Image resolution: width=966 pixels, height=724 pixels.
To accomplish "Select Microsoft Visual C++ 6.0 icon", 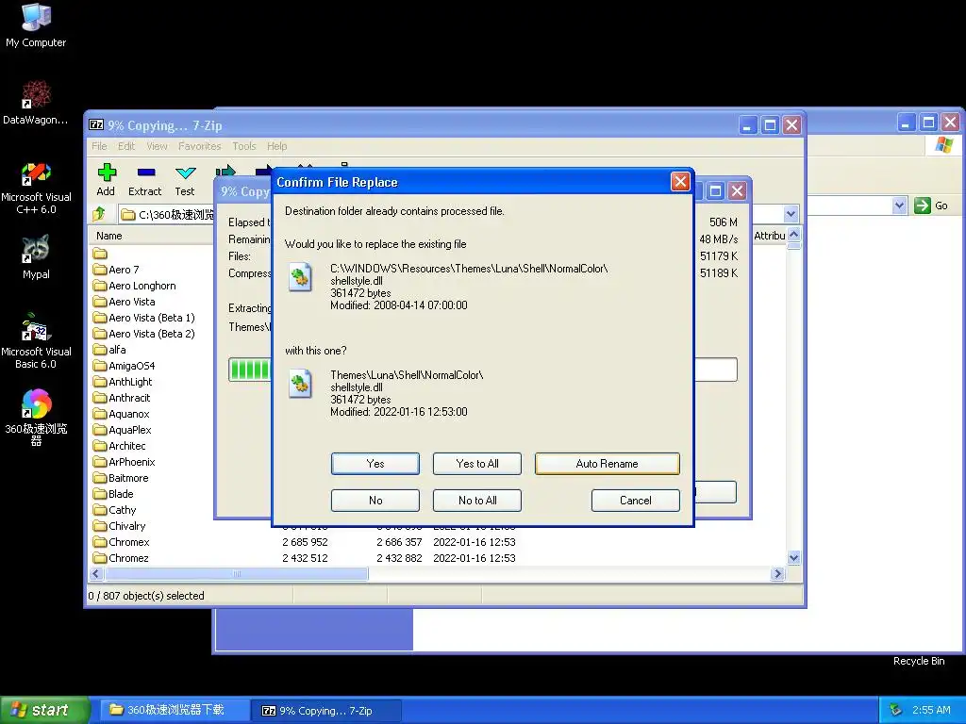I will point(36,189).
